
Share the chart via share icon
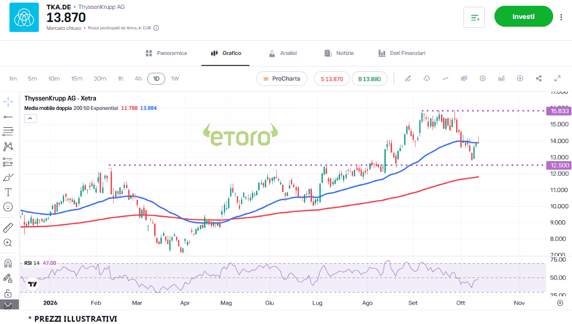(x=539, y=79)
